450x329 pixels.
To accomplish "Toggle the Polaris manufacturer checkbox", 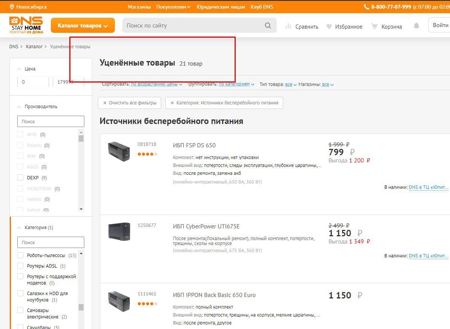I will pyautogui.click(x=20, y=145).
